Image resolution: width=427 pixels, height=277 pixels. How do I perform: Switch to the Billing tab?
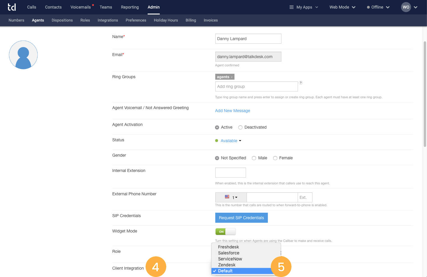pos(190,20)
